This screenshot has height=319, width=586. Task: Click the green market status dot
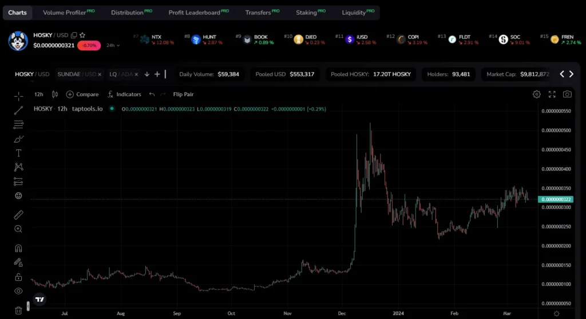112,108
